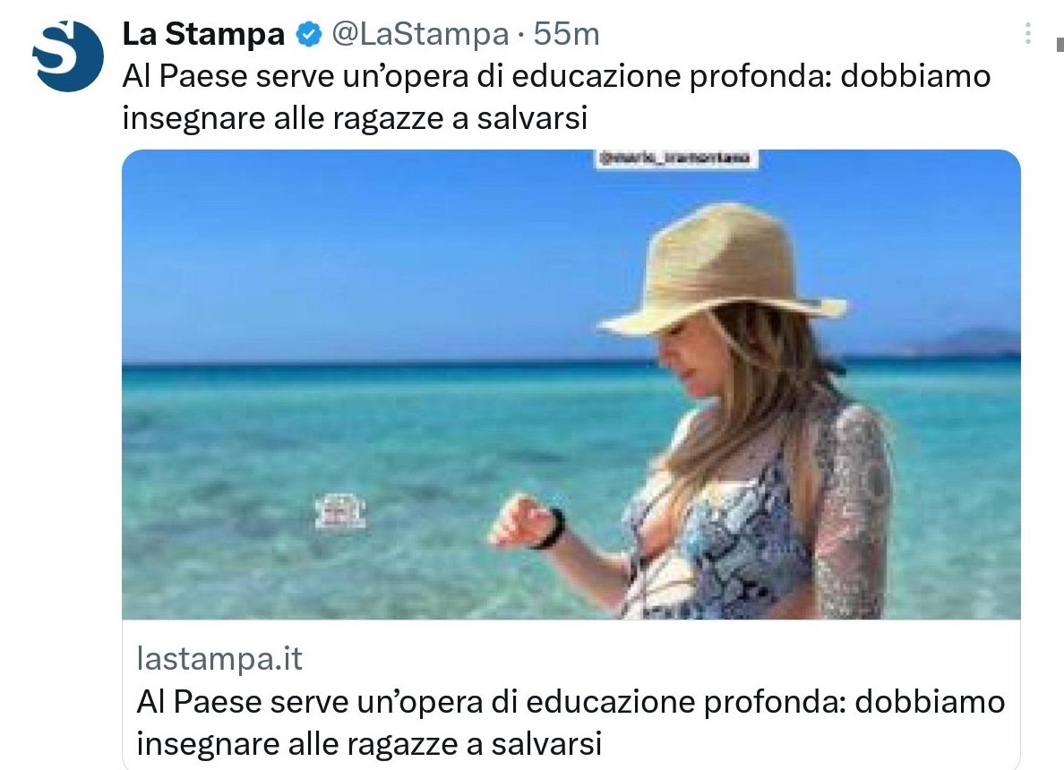The width and height of the screenshot is (1064, 770).
Task: Click La Stampa's round profile avatar
Action: pyautogui.click(x=68, y=56)
